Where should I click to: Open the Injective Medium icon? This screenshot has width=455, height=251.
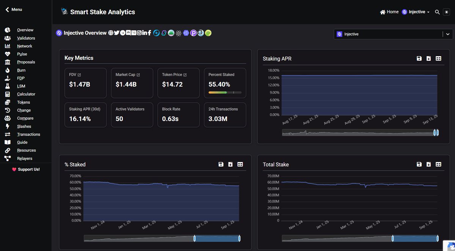(134, 33)
